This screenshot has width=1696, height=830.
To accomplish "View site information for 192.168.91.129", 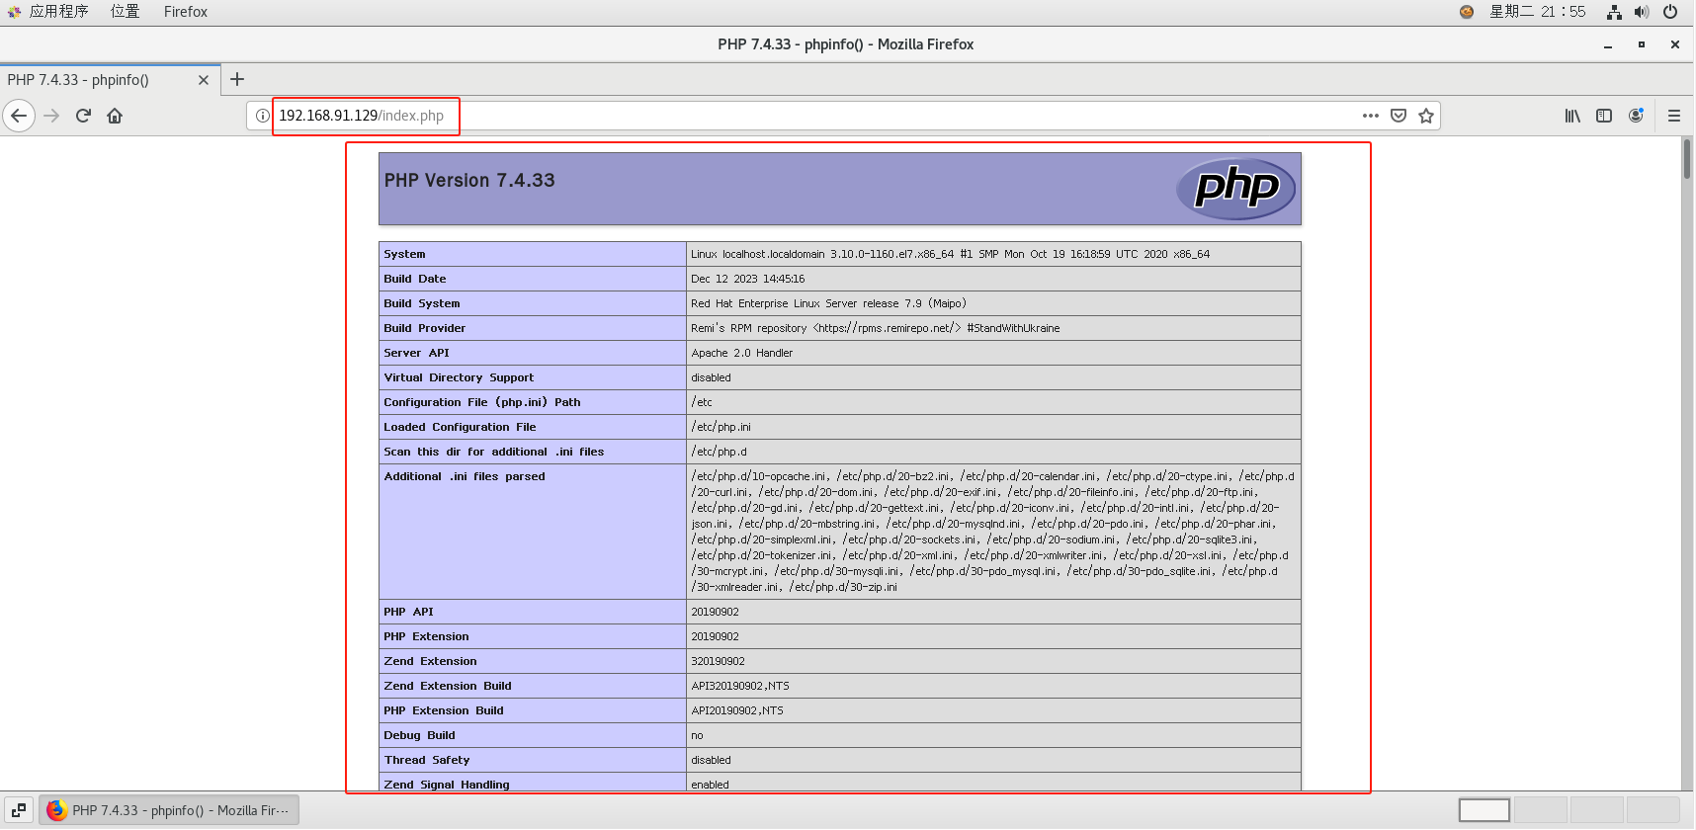I will pos(262,116).
